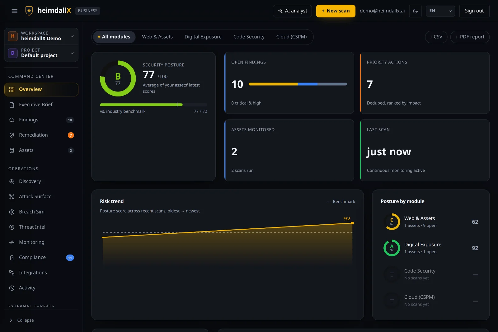Download the CSV export
This screenshot has width=498, height=332.
[x=436, y=37]
